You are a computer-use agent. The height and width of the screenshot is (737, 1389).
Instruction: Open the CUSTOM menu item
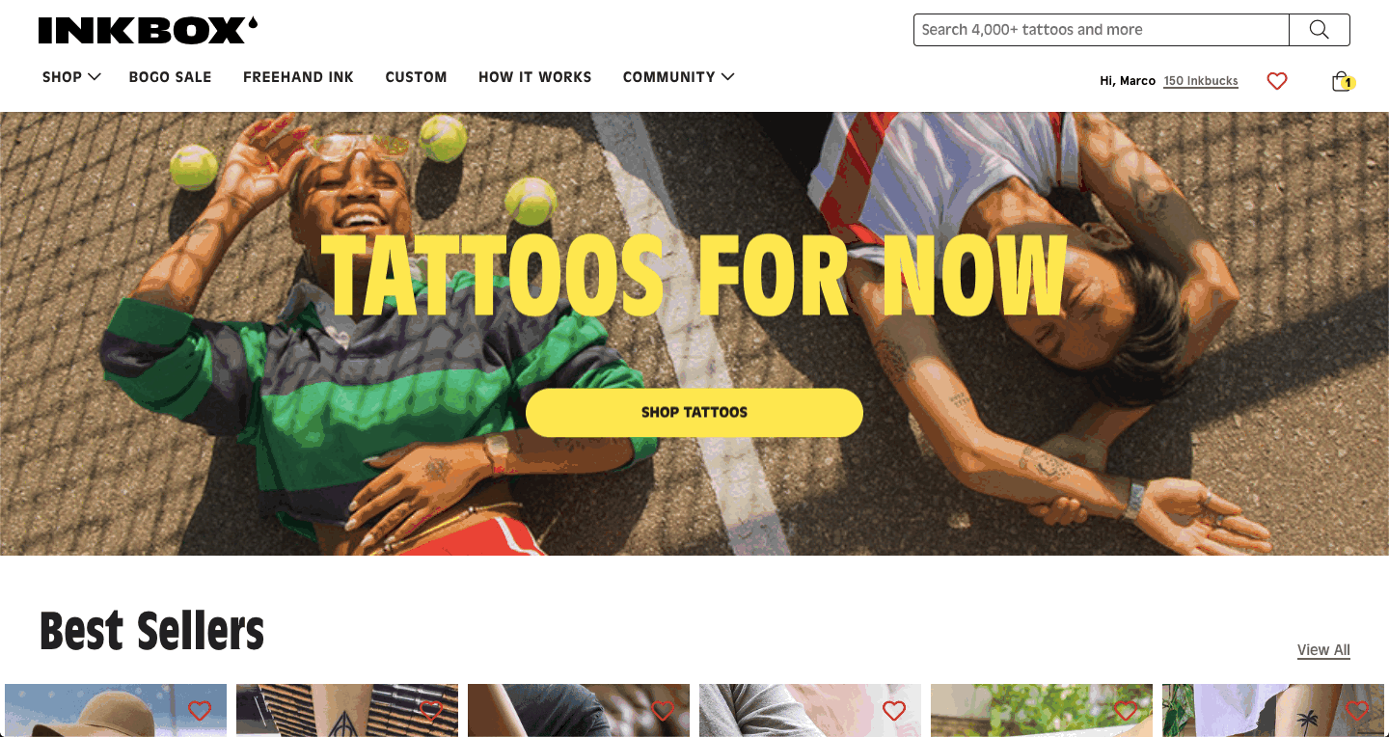pos(416,77)
